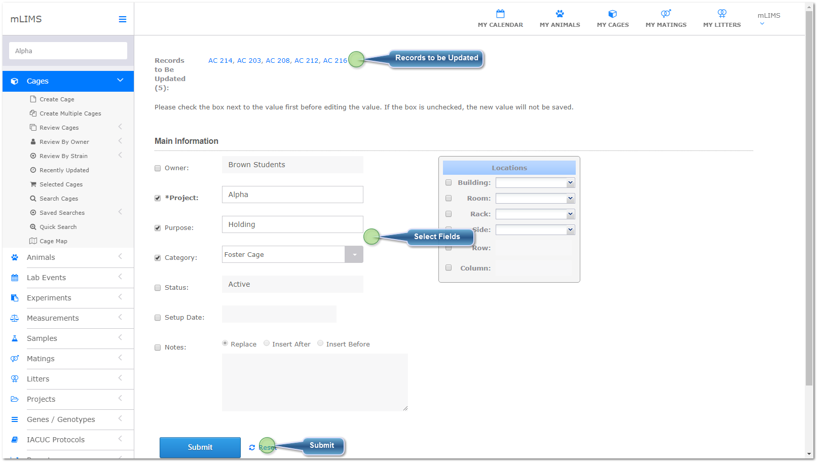
Task: Select the Insert After radio button
Action: coord(267,343)
